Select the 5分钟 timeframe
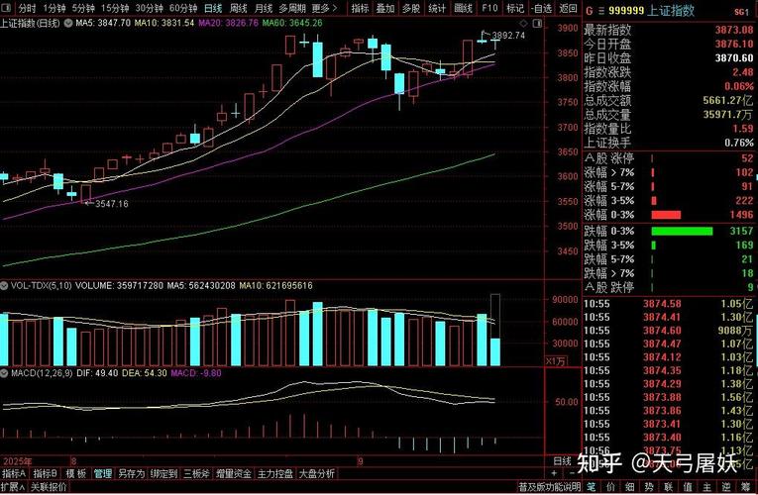This screenshot has height=495, width=758. [82, 8]
